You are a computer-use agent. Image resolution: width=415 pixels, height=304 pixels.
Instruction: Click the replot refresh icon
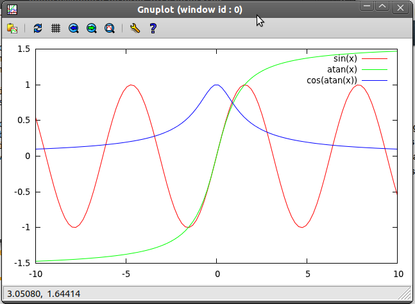[38, 28]
